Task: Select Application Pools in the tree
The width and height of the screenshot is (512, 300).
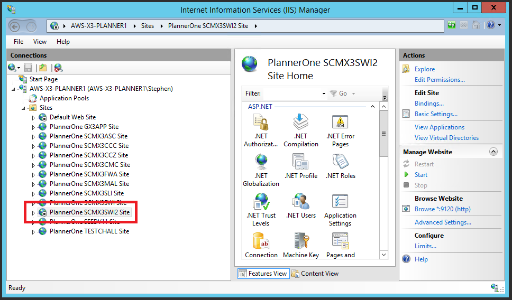Action: coord(64,98)
